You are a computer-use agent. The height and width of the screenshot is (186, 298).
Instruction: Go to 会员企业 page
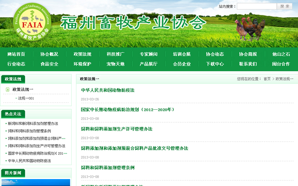point(182,64)
